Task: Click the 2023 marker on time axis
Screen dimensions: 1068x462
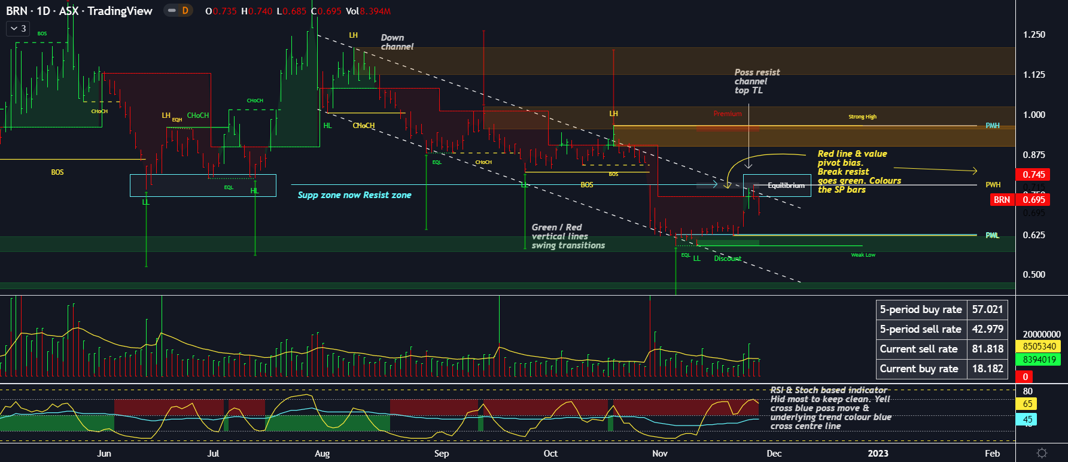Action: tap(878, 454)
